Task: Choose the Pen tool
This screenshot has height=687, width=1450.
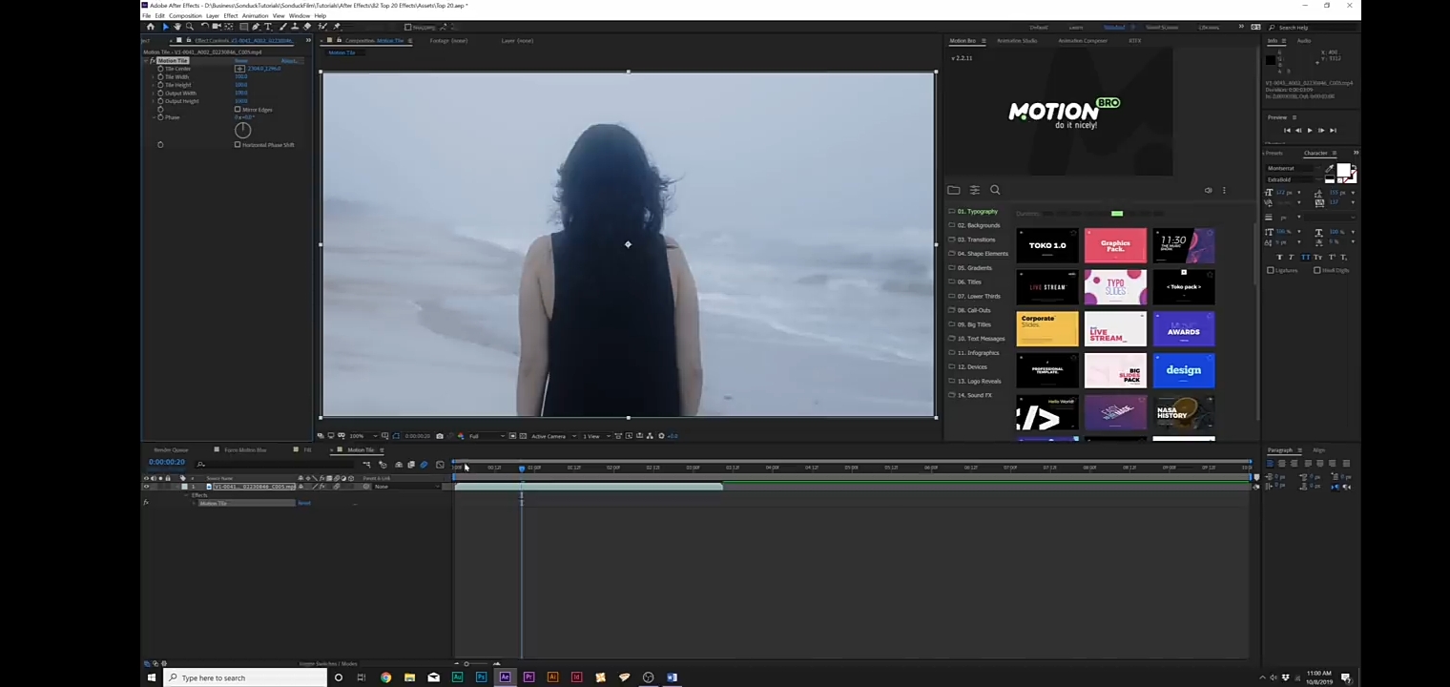Action: click(256, 27)
